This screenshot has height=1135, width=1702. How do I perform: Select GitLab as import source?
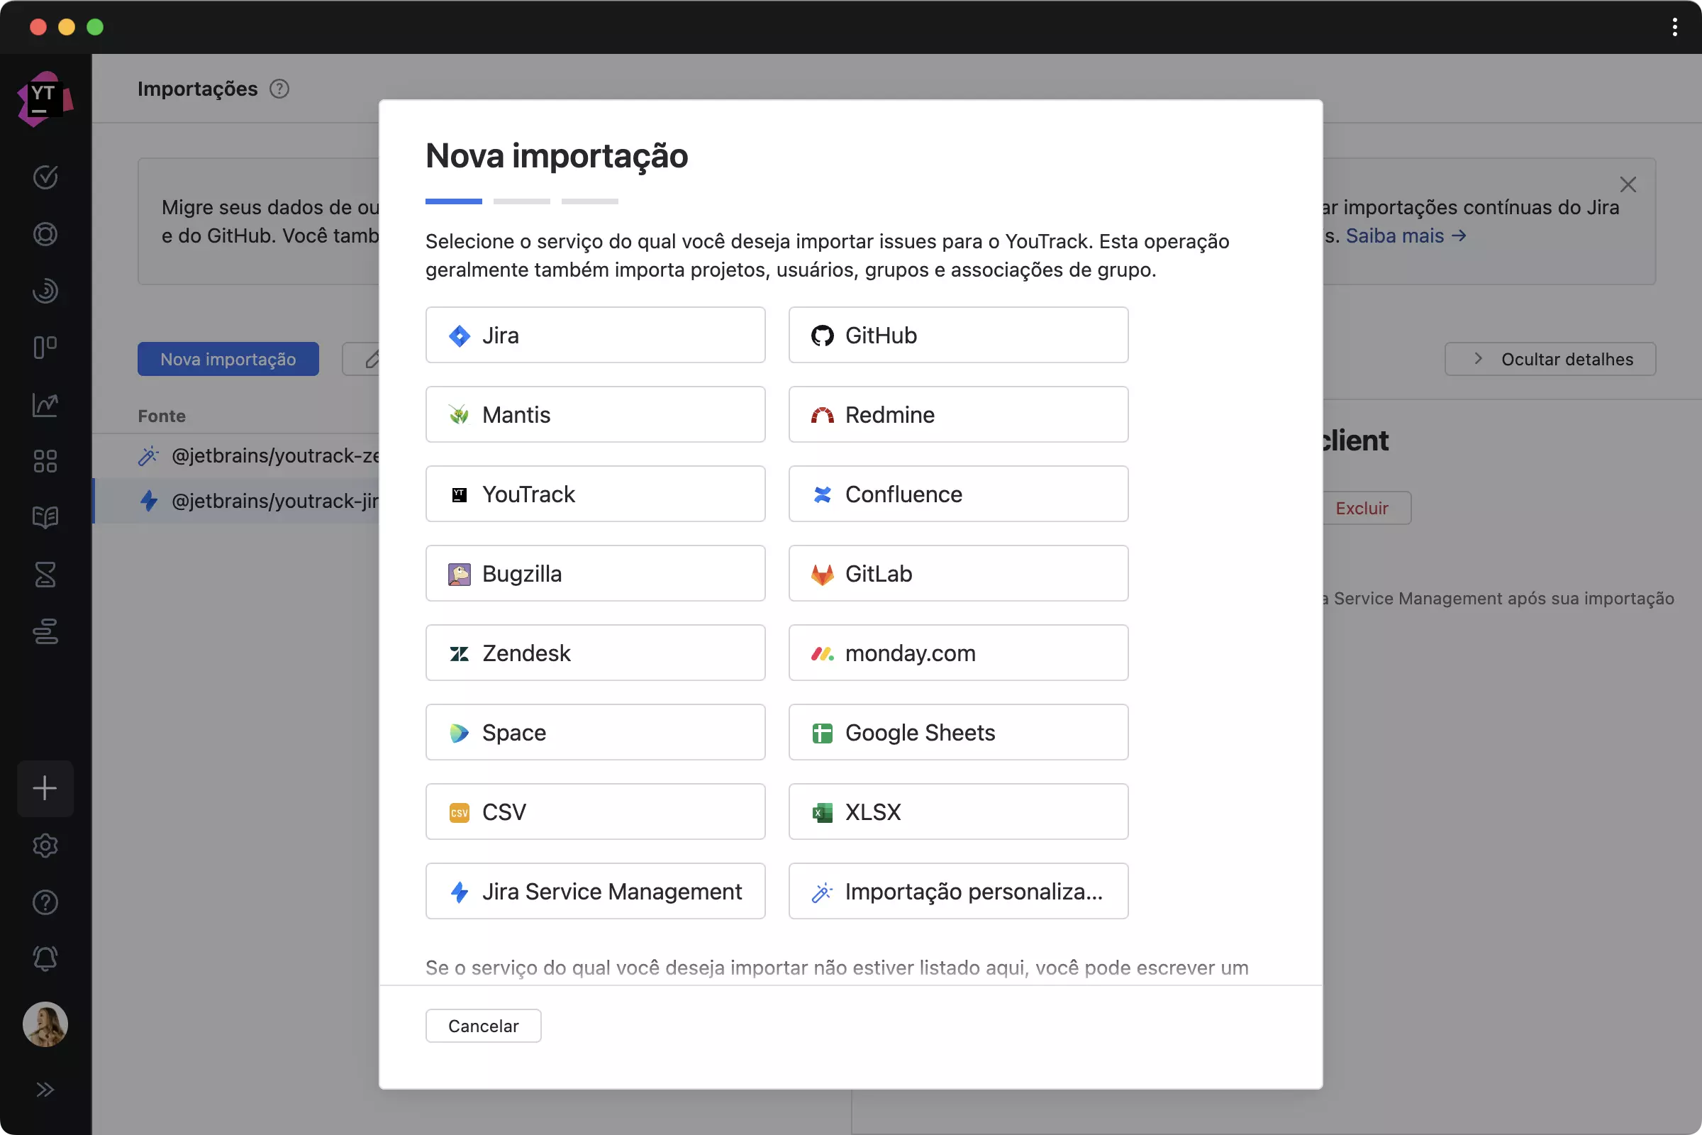pyautogui.click(x=959, y=574)
